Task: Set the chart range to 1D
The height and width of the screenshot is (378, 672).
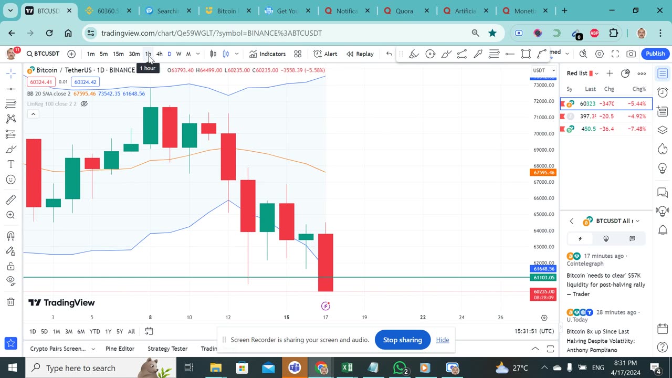Action: coord(33,331)
